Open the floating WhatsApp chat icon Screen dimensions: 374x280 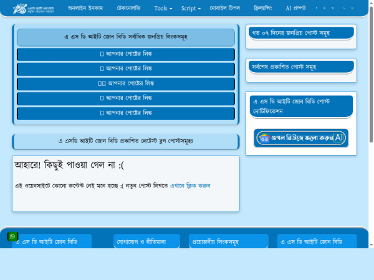[x=12, y=236]
